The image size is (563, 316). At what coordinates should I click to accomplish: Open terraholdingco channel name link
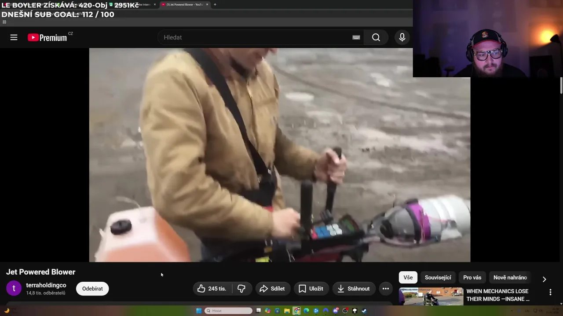click(x=46, y=285)
